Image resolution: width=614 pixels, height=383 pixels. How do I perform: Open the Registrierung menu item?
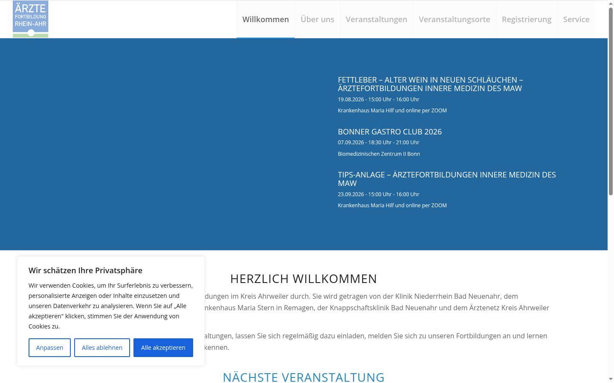pyautogui.click(x=527, y=19)
